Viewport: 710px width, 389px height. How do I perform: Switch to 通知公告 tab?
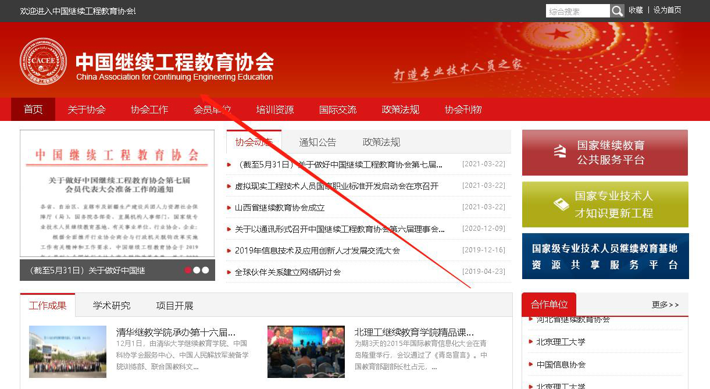pos(317,142)
